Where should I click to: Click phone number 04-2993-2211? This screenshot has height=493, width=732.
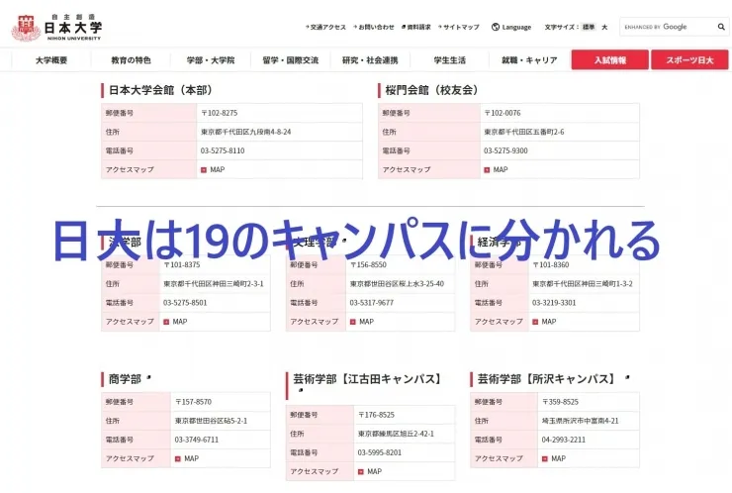tap(564, 440)
